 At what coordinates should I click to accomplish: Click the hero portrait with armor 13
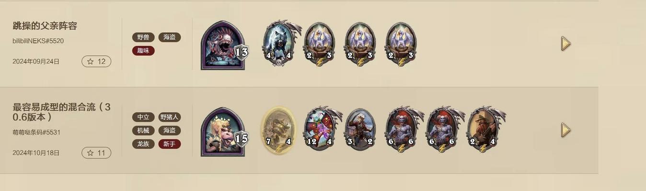(x=223, y=45)
